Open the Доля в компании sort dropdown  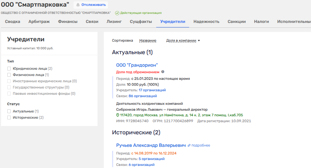click(183, 41)
